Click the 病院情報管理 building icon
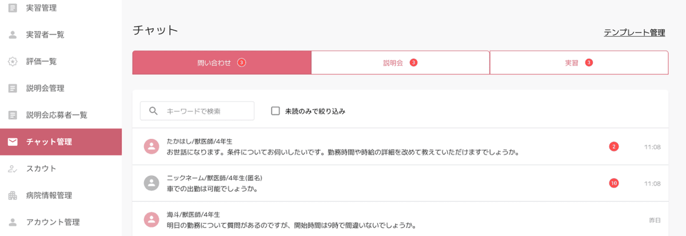The width and height of the screenshot is (686, 236). pos(13,195)
